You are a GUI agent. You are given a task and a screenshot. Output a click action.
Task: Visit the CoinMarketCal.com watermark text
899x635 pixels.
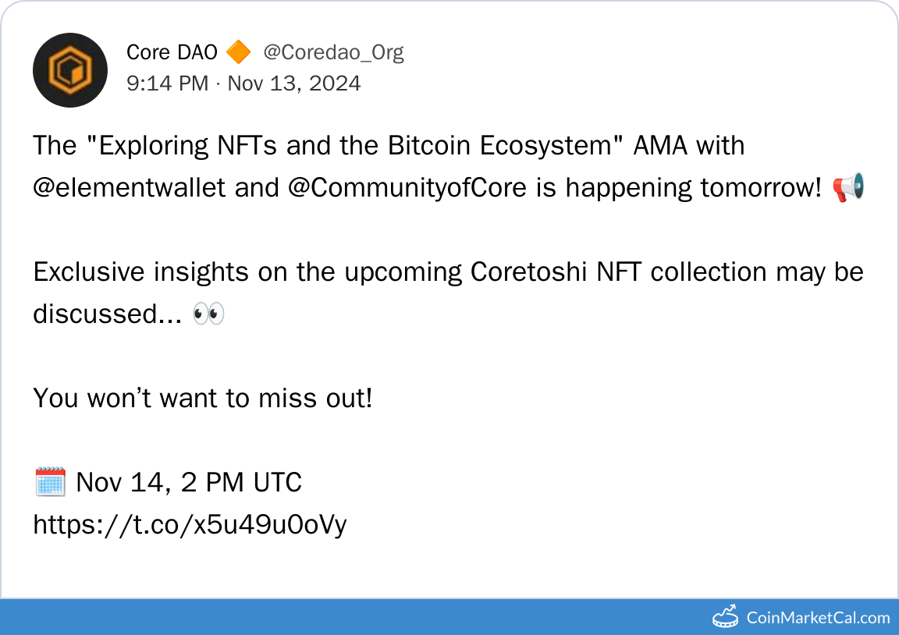pyautogui.click(x=818, y=618)
